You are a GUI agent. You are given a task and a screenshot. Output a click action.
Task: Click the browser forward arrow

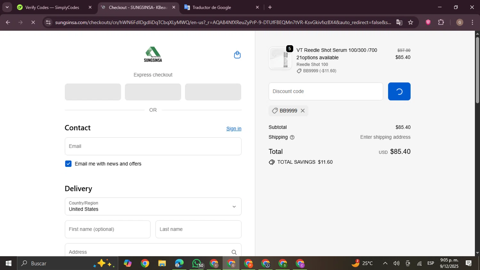click(x=20, y=22)
